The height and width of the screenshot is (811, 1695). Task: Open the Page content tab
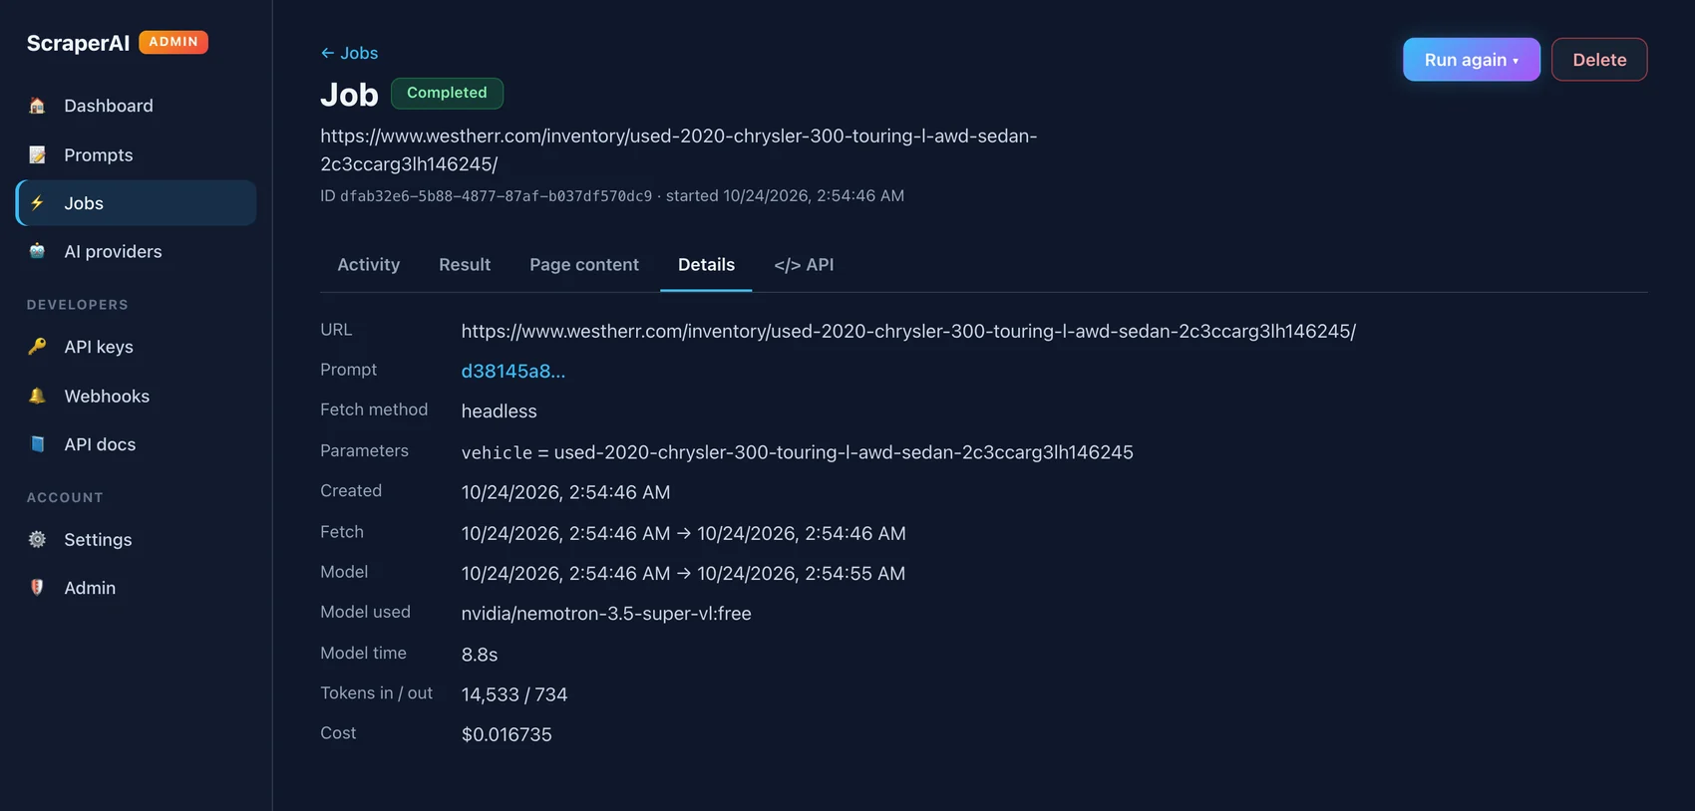[584, 265]
